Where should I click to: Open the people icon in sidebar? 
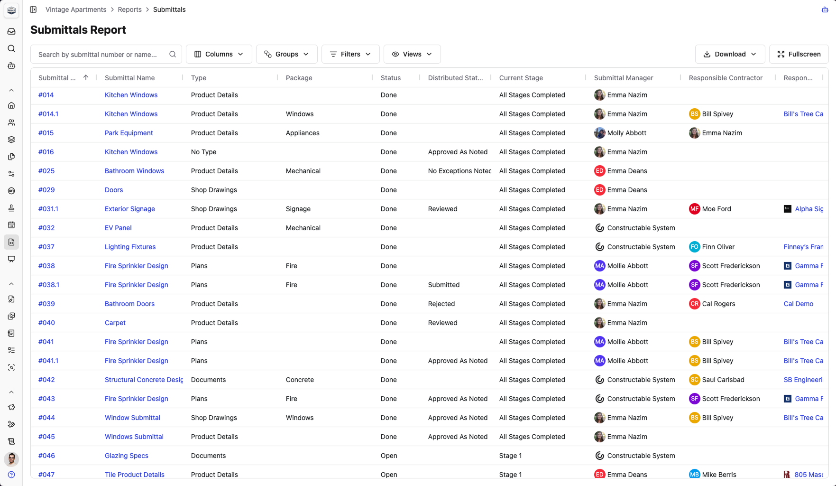(x=11, y=122)
